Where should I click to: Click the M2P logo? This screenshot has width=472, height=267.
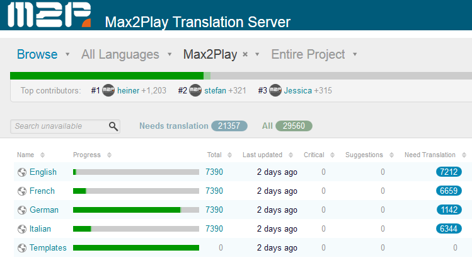click(49, 15)
